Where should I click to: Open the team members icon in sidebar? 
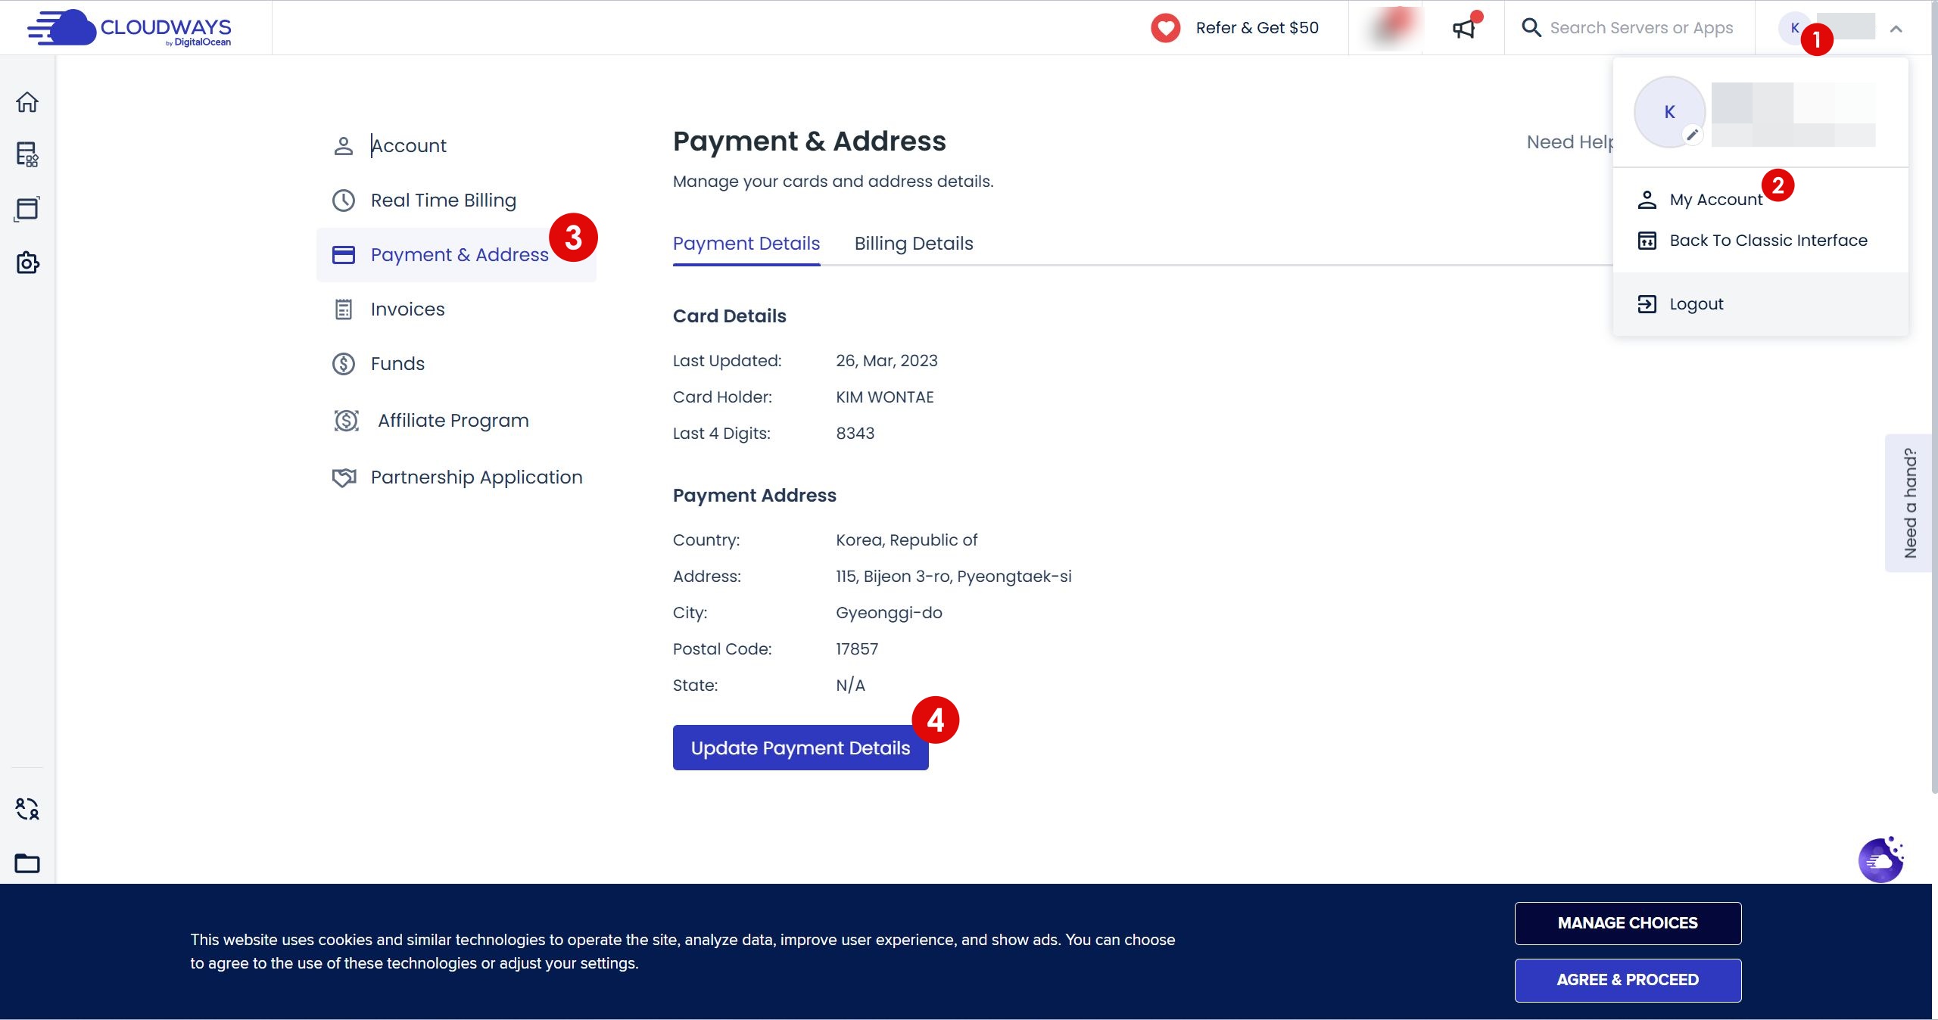27,809
